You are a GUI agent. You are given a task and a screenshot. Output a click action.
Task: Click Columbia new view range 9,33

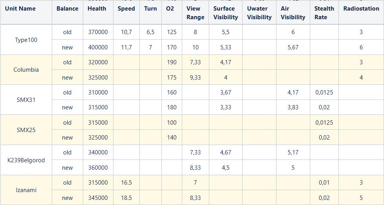coord(195,77)
